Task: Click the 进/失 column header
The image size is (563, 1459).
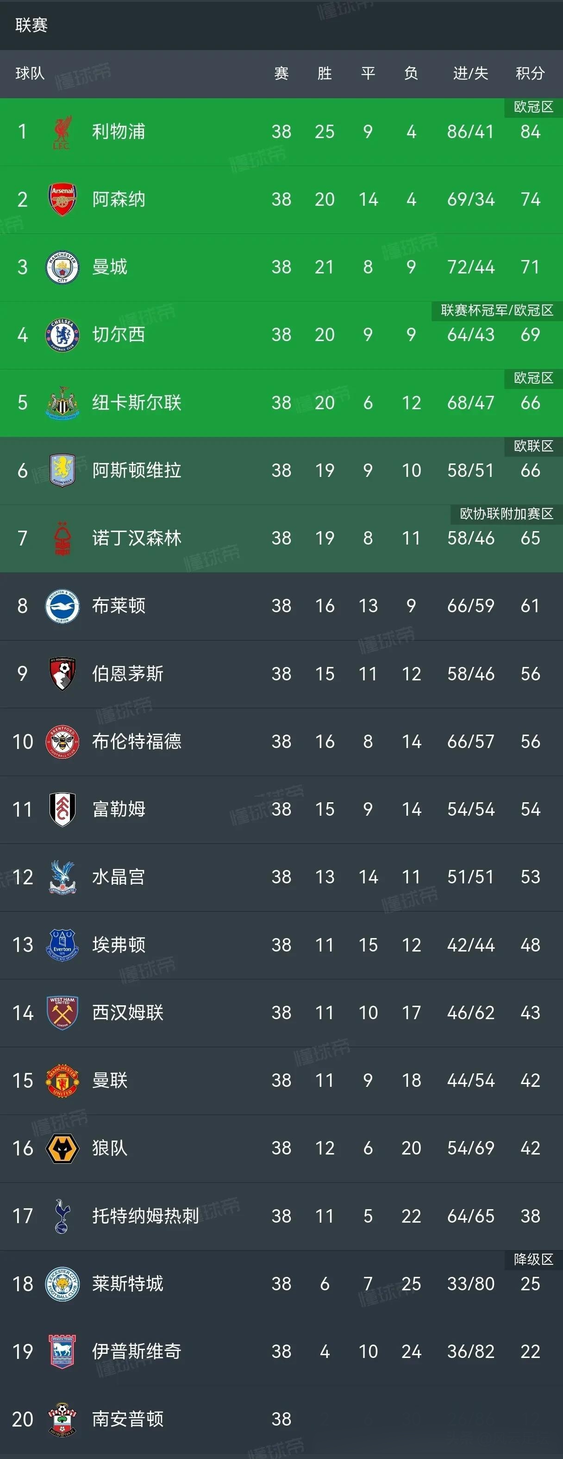Action: [x=470, y=73]
